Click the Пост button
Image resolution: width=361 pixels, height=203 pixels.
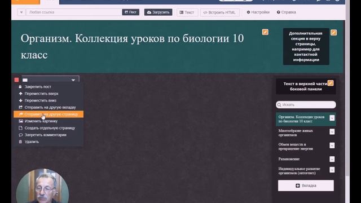pyautogui.click(x=130, y=12)
